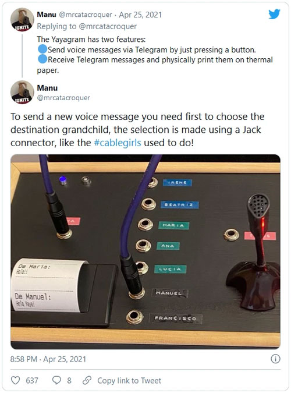The width and height of the screenshot is (291, 393).
Task: Click the main tweet text about Jack connector
Action: click(x=137, y=130)
